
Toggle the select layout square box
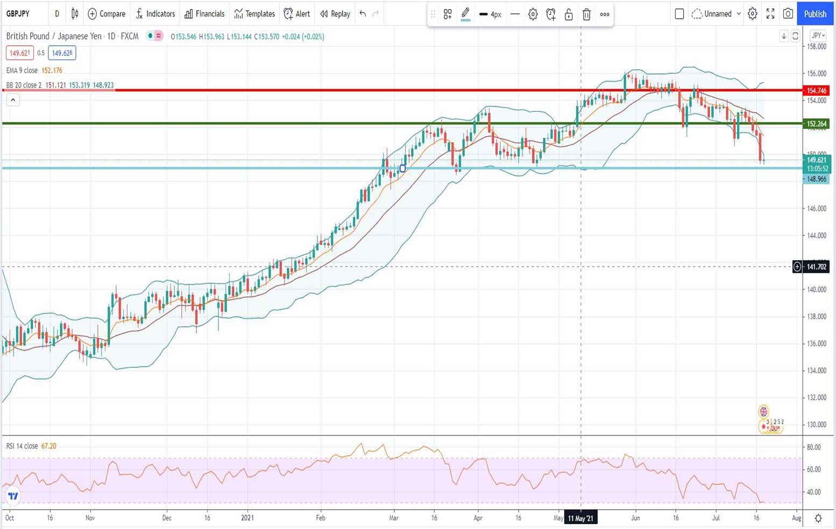(679, 14)
